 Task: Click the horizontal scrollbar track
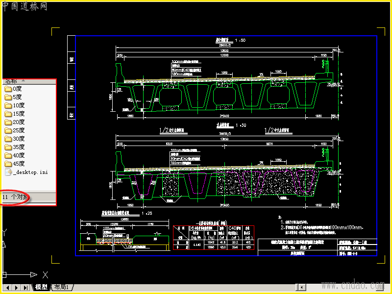point(343,287)
